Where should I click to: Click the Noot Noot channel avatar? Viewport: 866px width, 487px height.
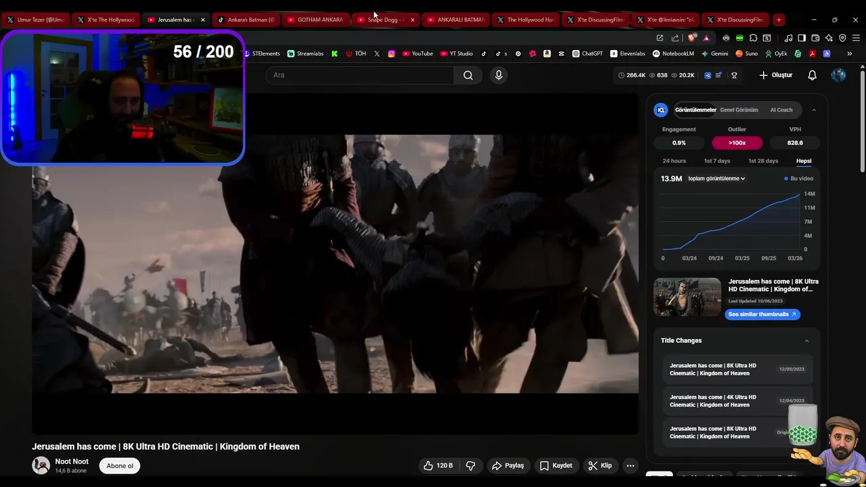41,465
